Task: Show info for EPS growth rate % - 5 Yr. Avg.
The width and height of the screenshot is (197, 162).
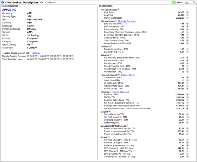Action: pyautogui.click(x=187, y=154)
